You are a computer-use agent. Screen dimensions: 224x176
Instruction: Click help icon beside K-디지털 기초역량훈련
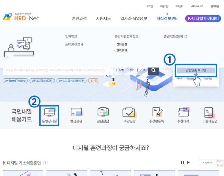(x=46, y=163)
